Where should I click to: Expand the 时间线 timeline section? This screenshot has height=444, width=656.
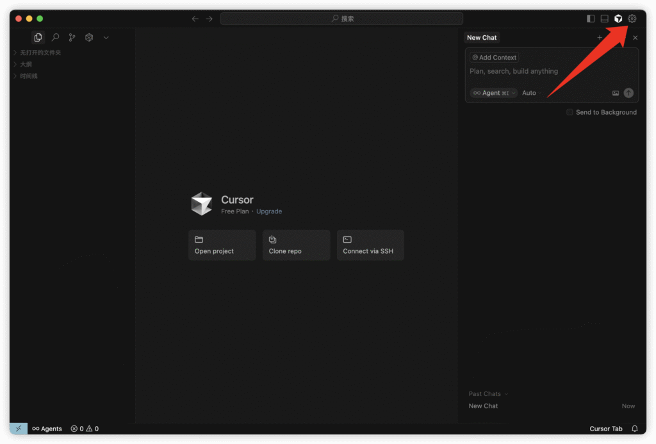(x=28, y=76)
